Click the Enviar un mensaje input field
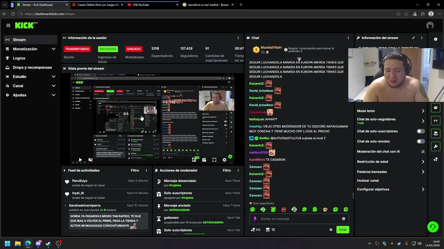Viewport: 444px width, 249px height. [299, 219]
